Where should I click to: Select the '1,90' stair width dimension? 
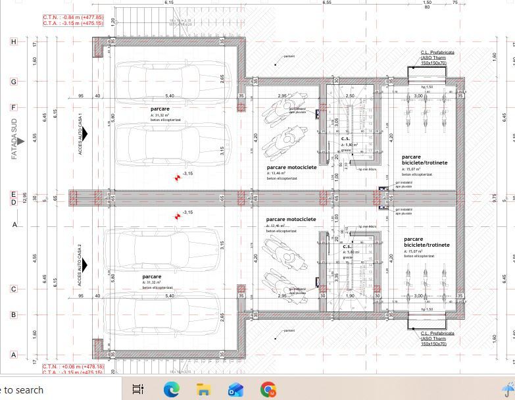click(x=350, y=295)
